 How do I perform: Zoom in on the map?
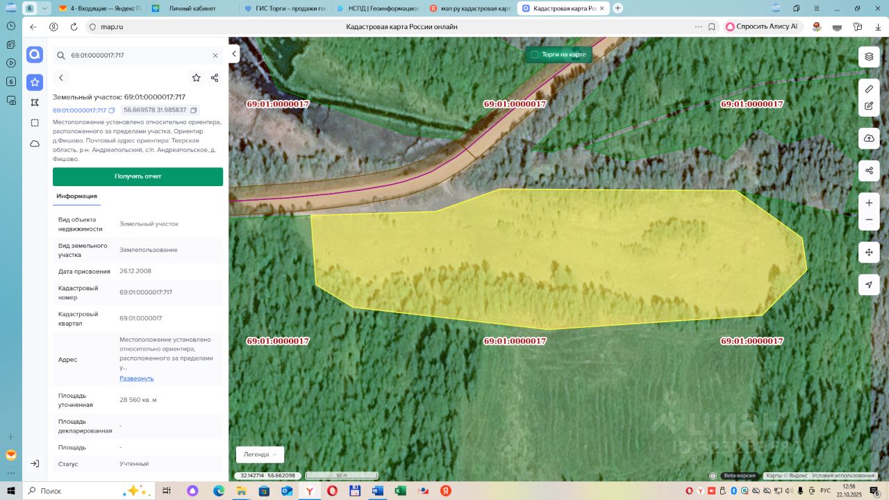[x=869, y=203]
